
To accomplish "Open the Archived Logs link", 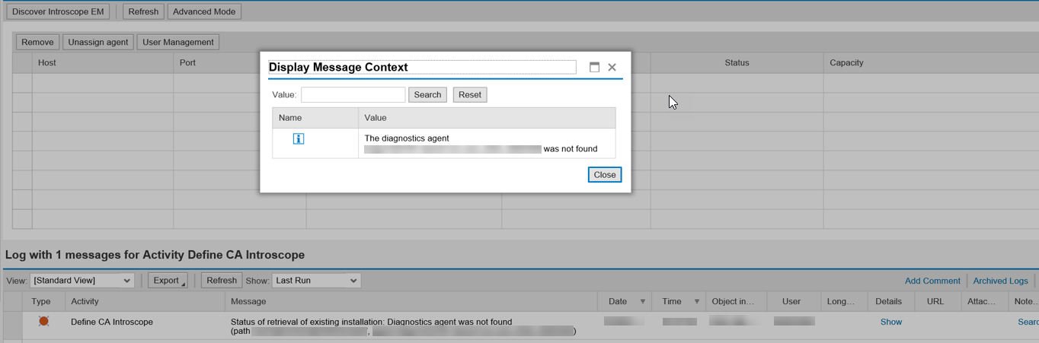I will (x=1000, y=281).
